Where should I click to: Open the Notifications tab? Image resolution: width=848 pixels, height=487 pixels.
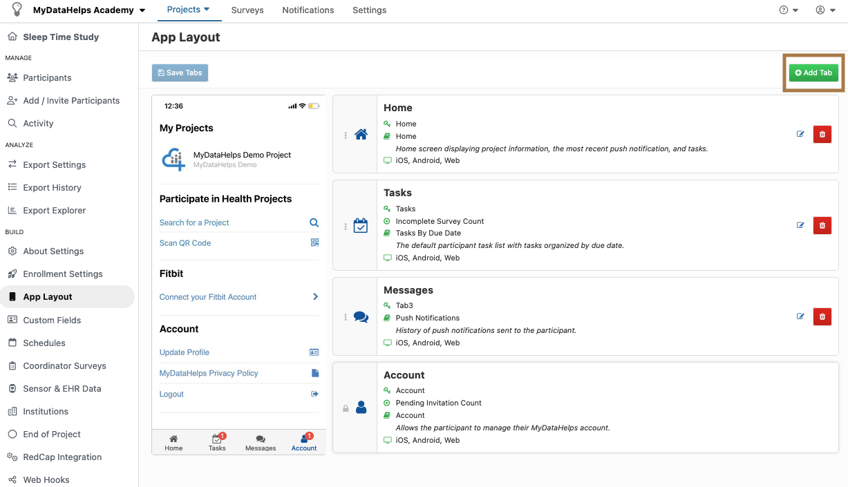tap(308, 10)
